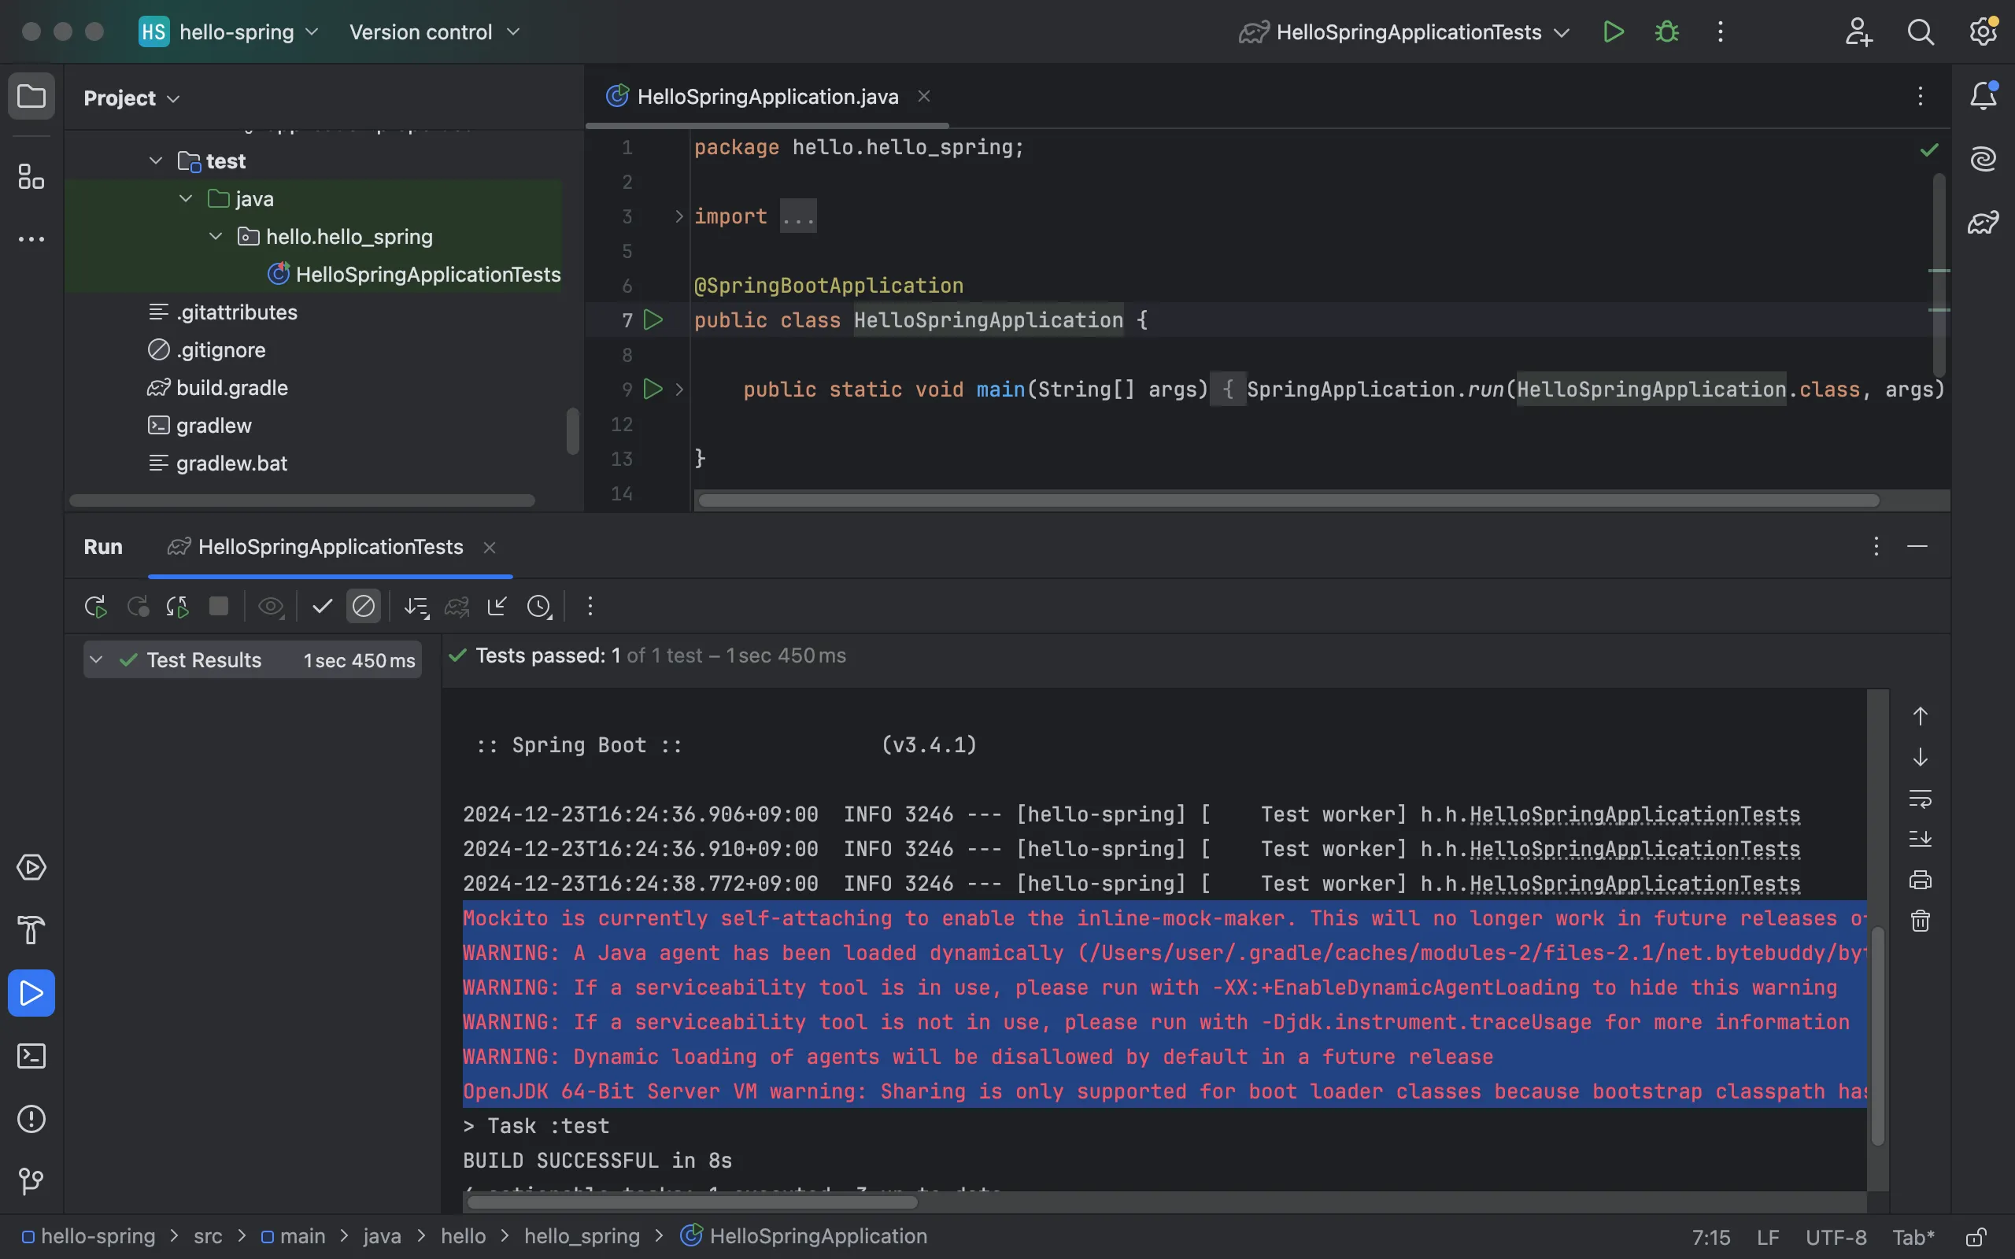The height and width of the screenshot is (1259, 2015).
Task: Click LF line separator in status bar
Action: (1768, 1236)
